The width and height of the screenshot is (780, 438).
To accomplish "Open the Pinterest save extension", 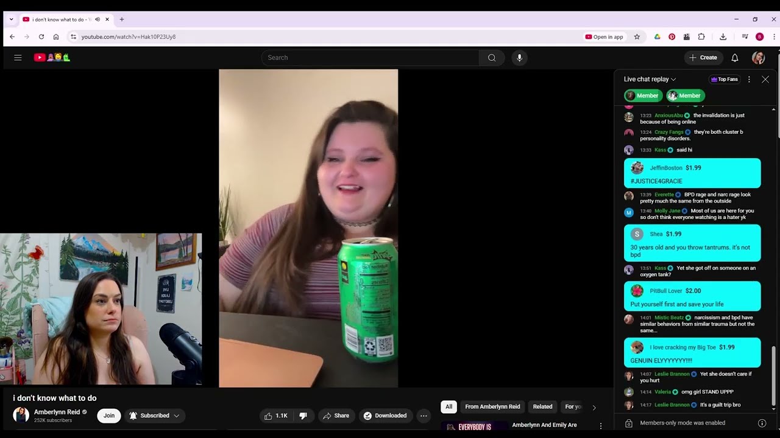I will (x=672, y=36).
